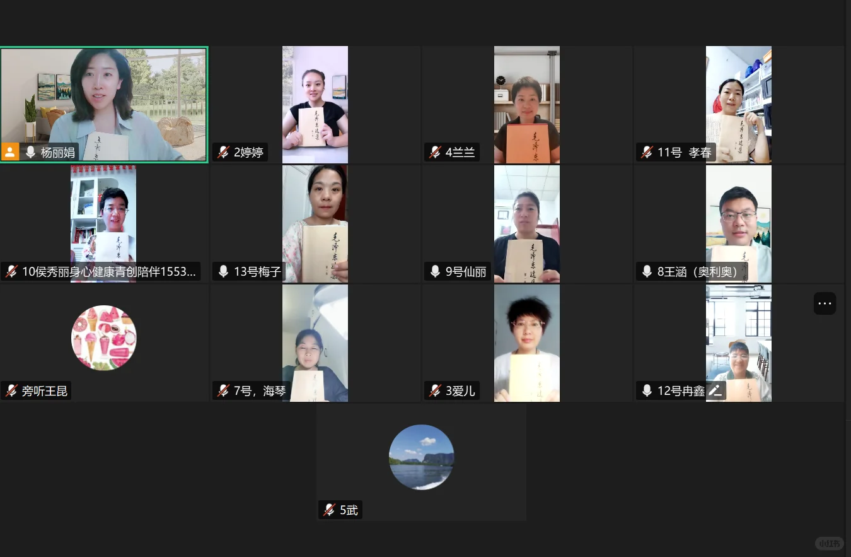Select the video of 7号，海琴

click(315, 343)
